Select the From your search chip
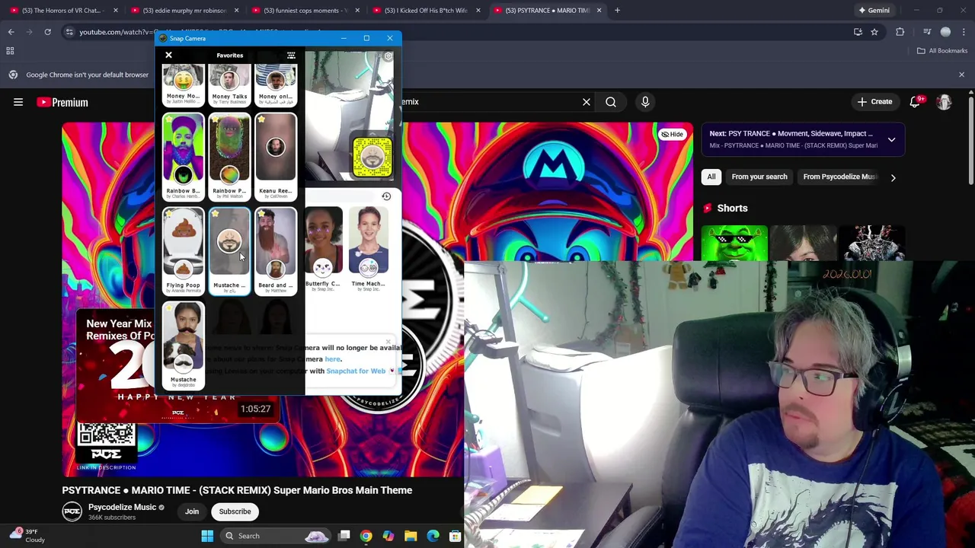This screenshot has height=548, width=975. [x=759, y=177]
